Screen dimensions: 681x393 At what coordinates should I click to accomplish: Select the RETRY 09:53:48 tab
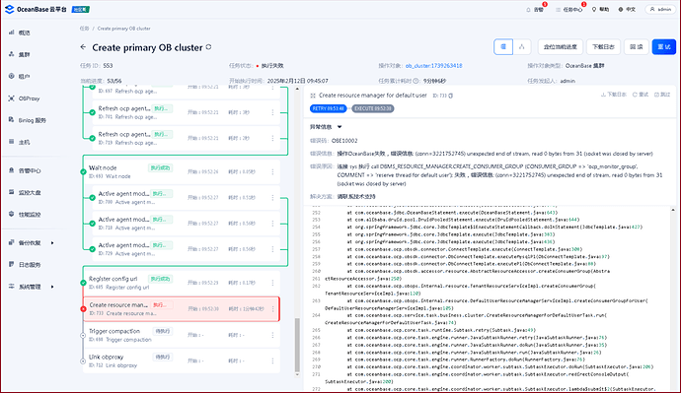click(328, 108)
